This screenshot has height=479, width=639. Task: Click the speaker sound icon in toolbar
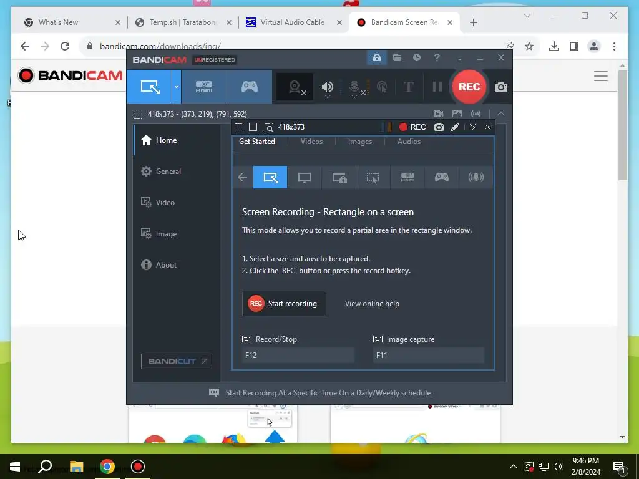click(327, 87)
